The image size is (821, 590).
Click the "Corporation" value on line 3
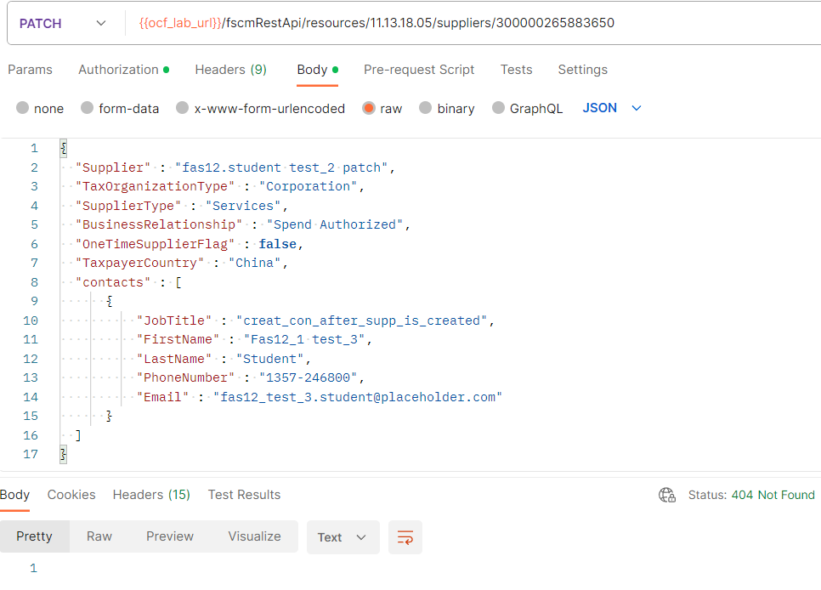pyautogui.click(x=309, y=186)
